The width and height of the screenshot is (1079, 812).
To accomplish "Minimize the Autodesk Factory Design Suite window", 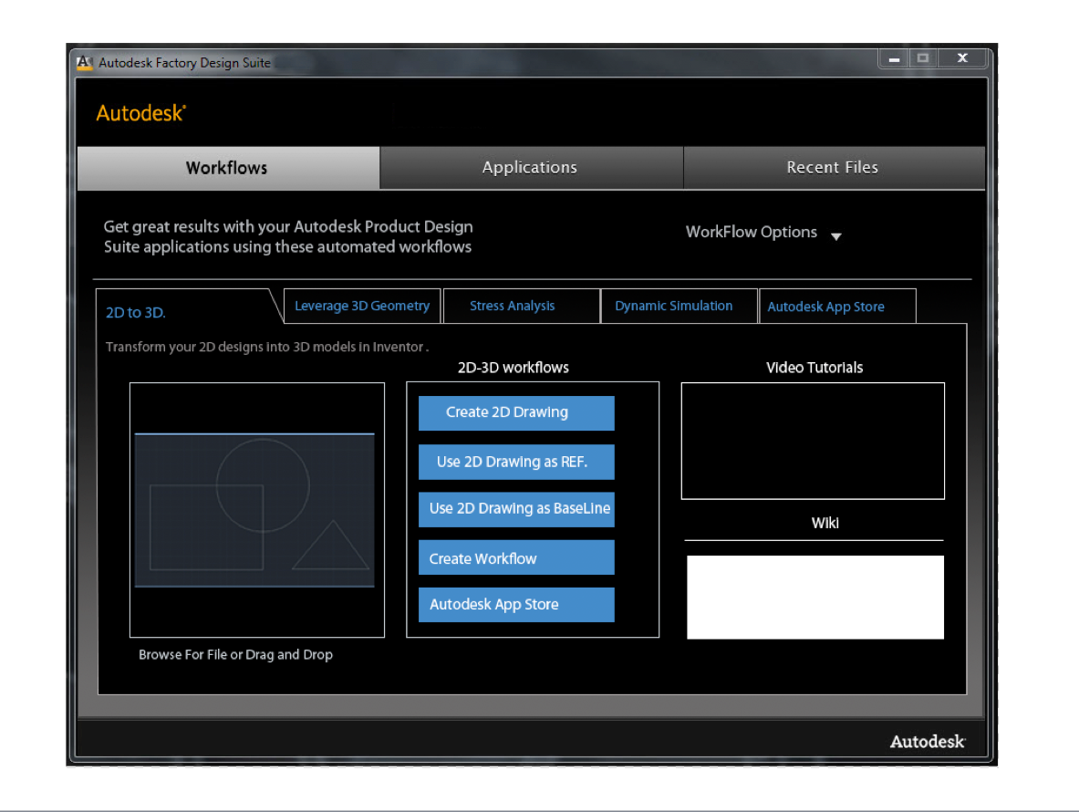I will 894,59.
